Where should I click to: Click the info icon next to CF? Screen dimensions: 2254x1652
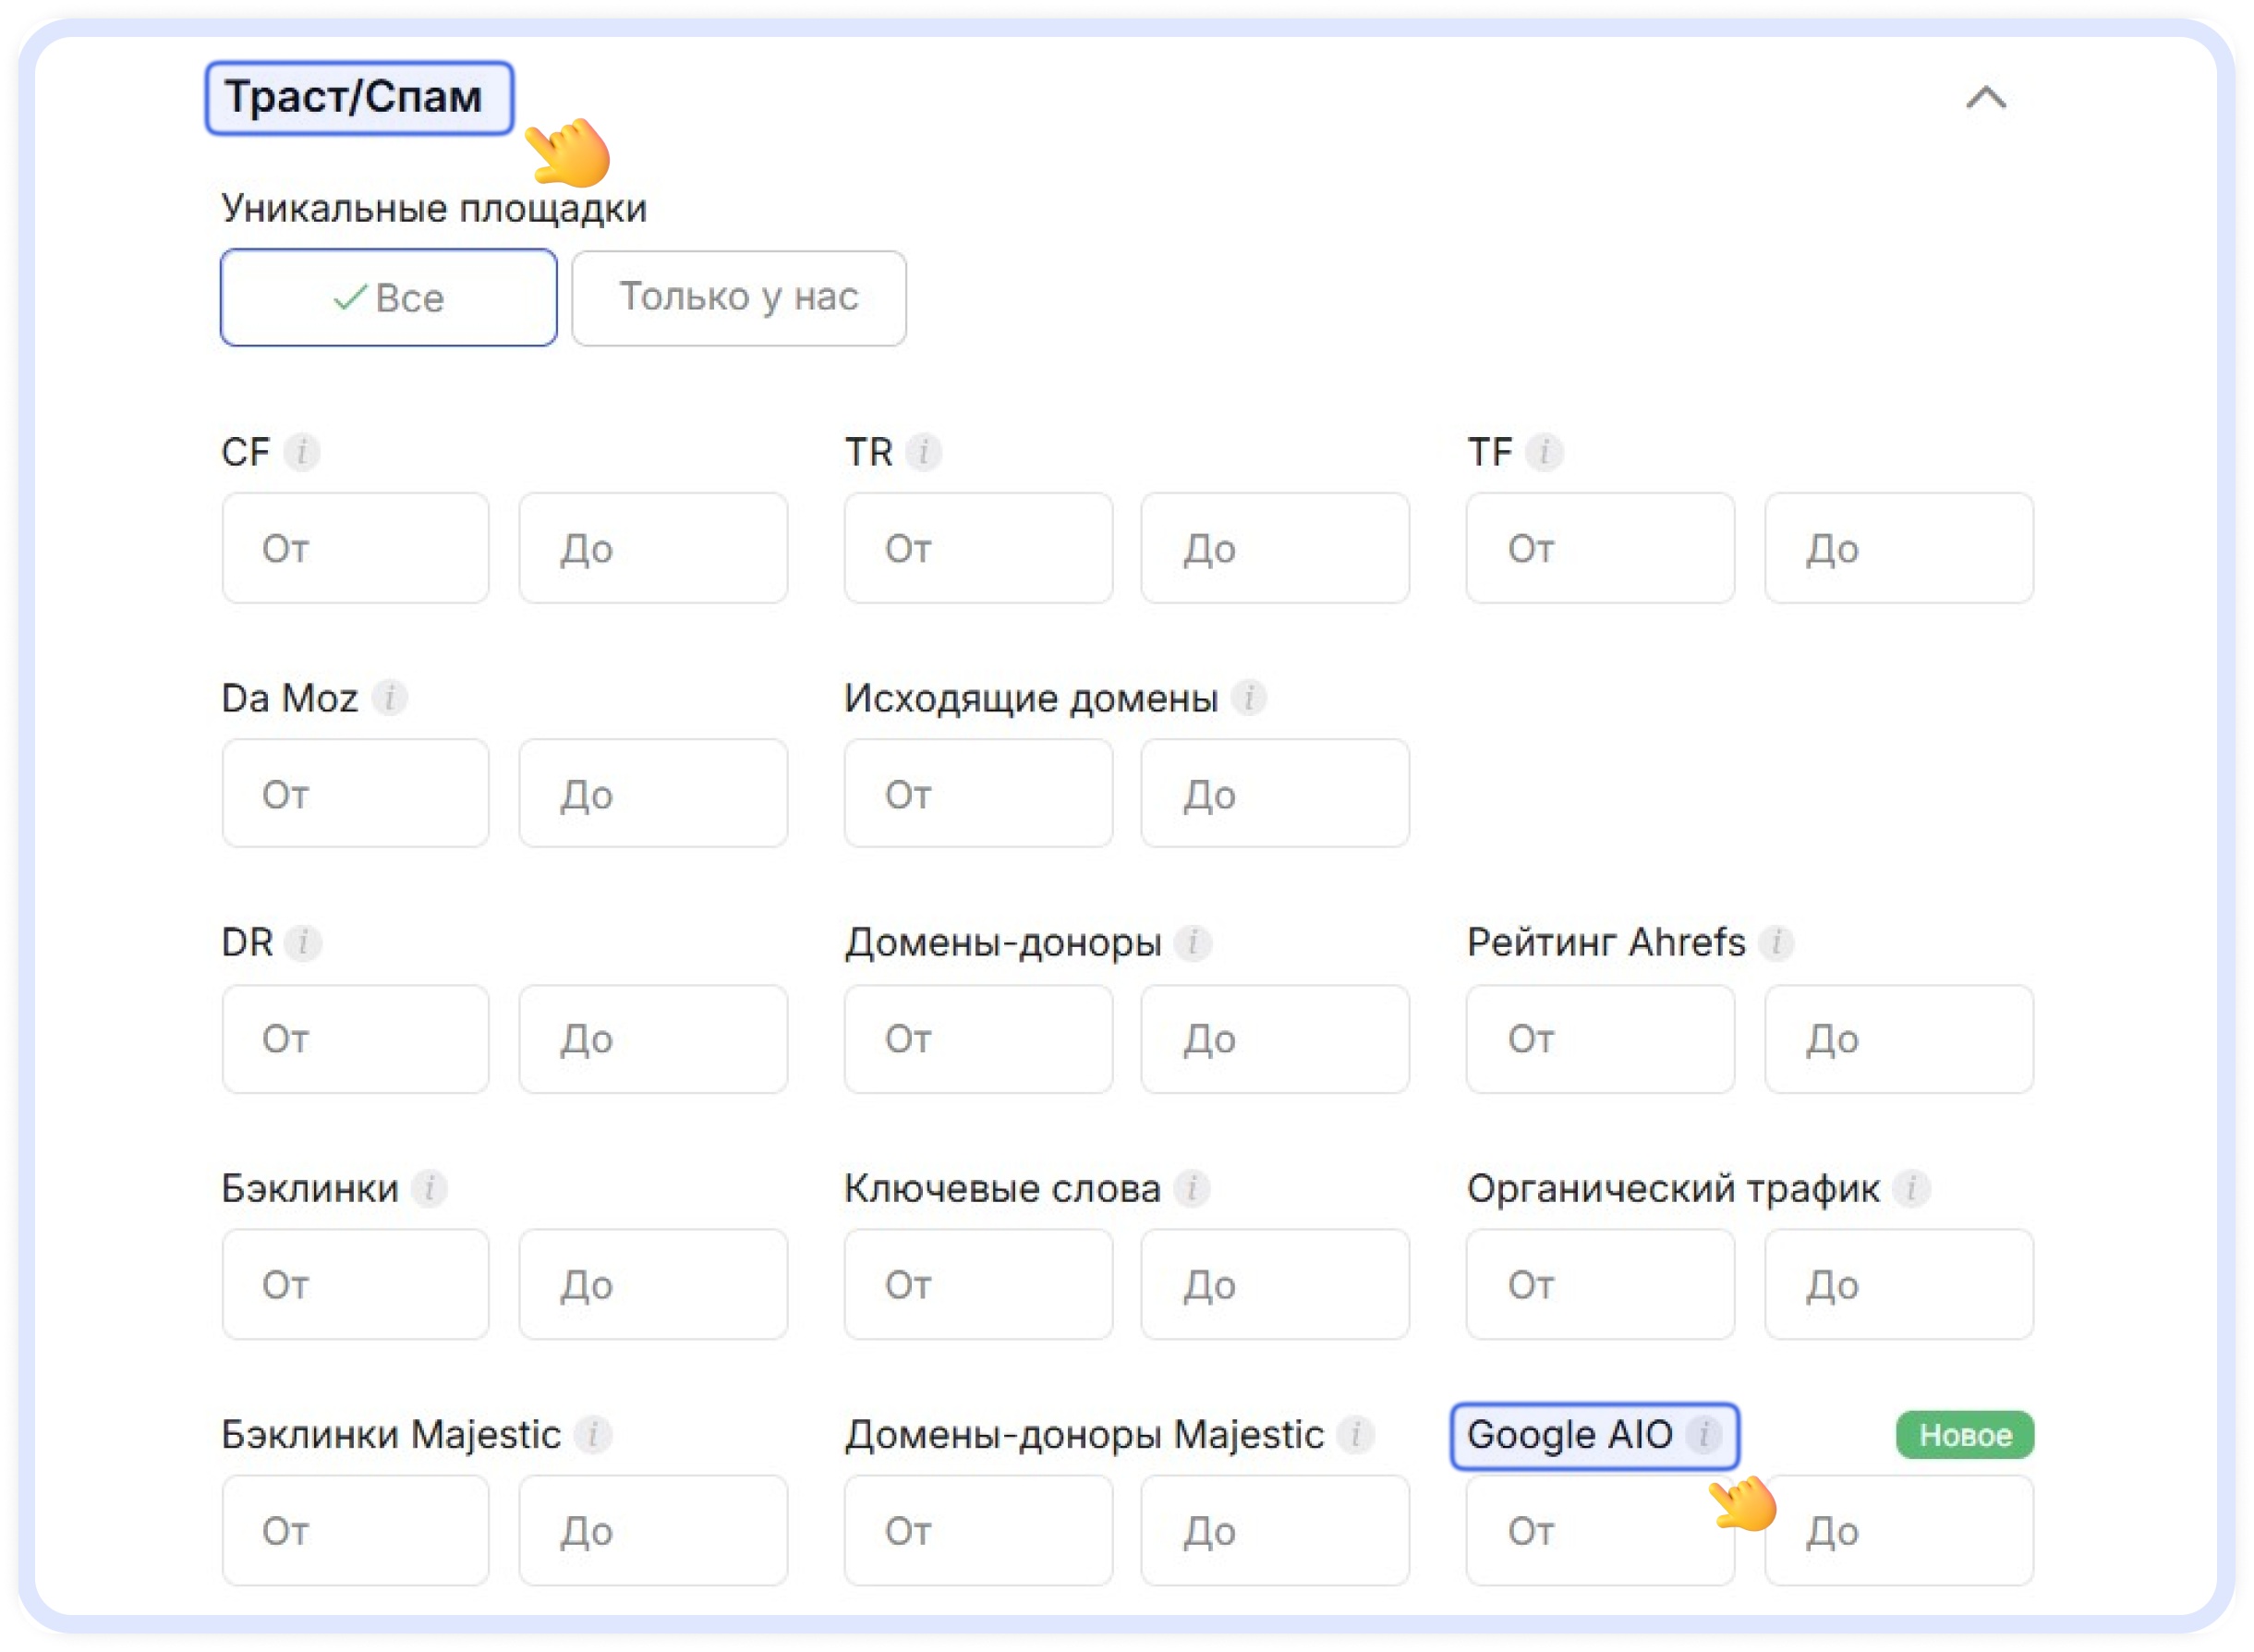[x=301, y=452]
